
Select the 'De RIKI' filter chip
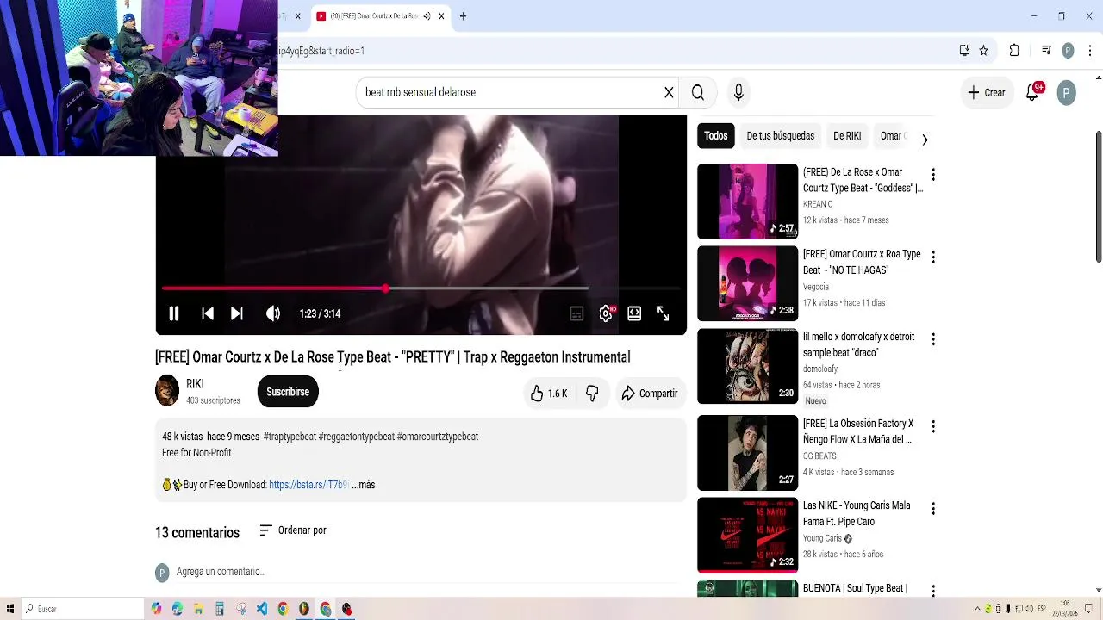(x=847, y=136)
